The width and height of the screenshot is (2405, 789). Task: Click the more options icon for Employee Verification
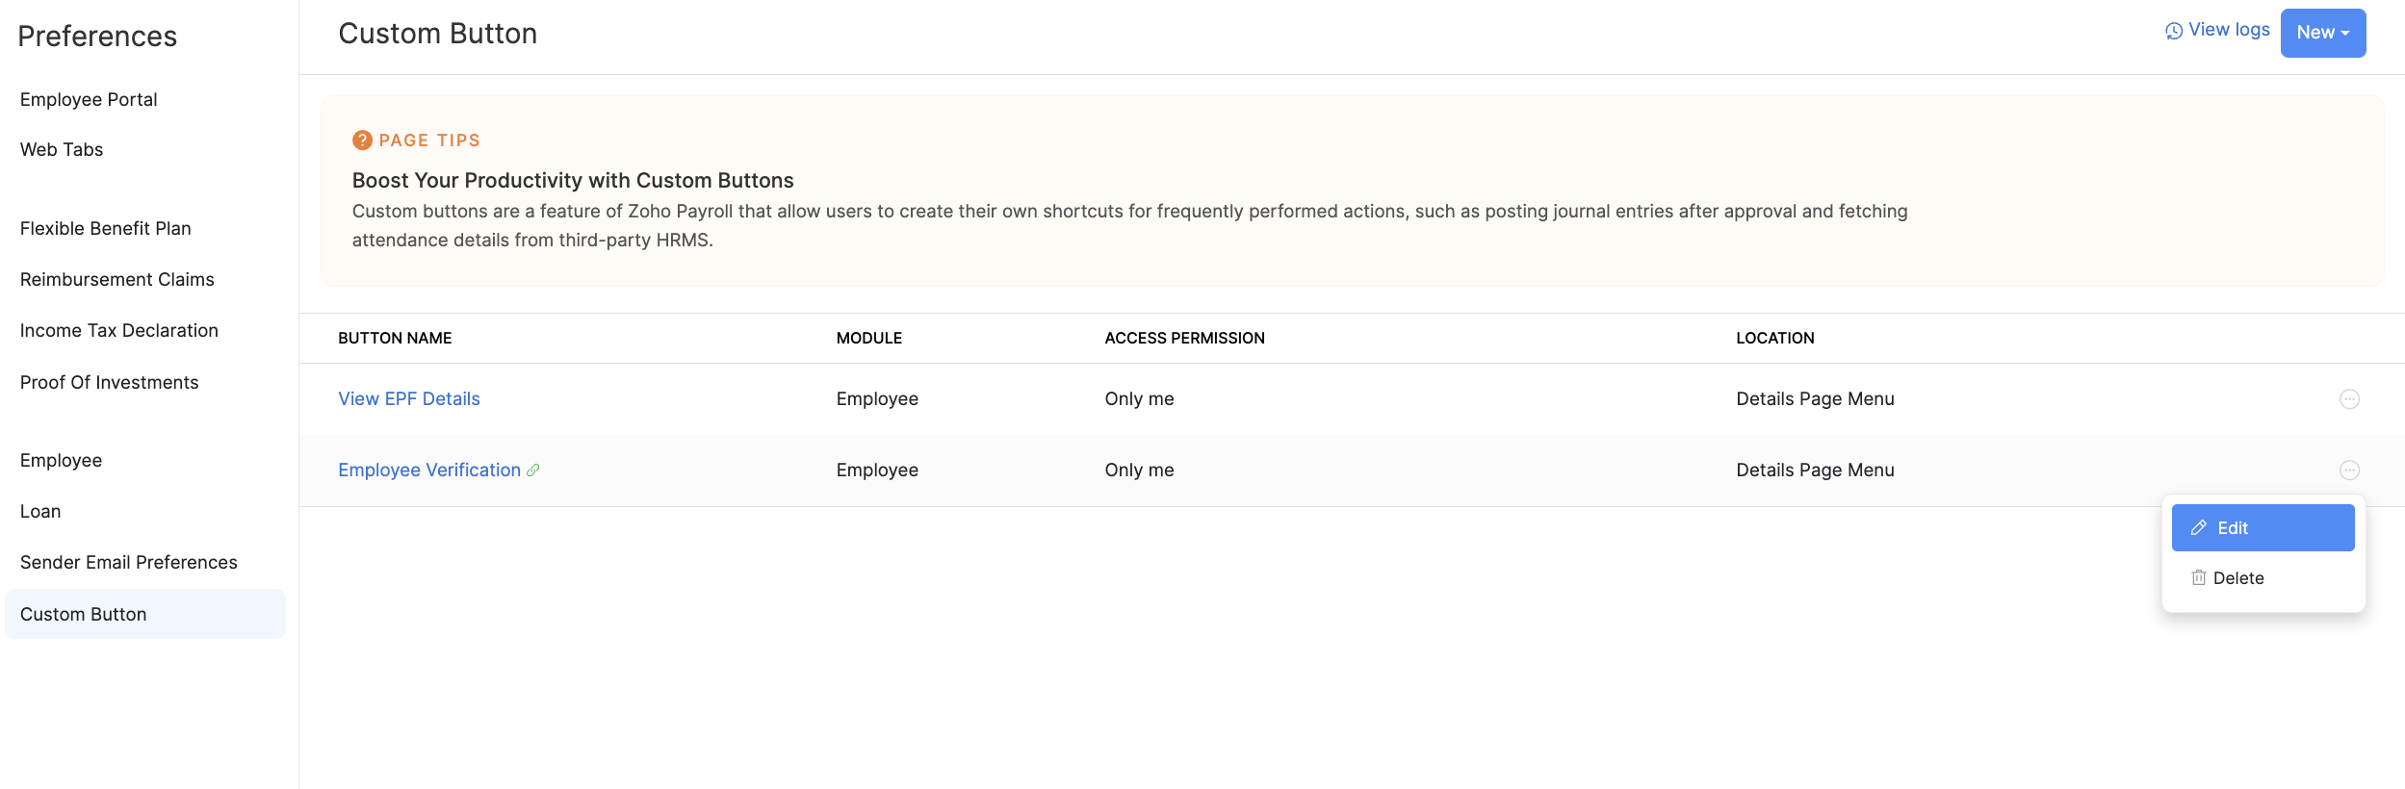tap(2349, 471)
